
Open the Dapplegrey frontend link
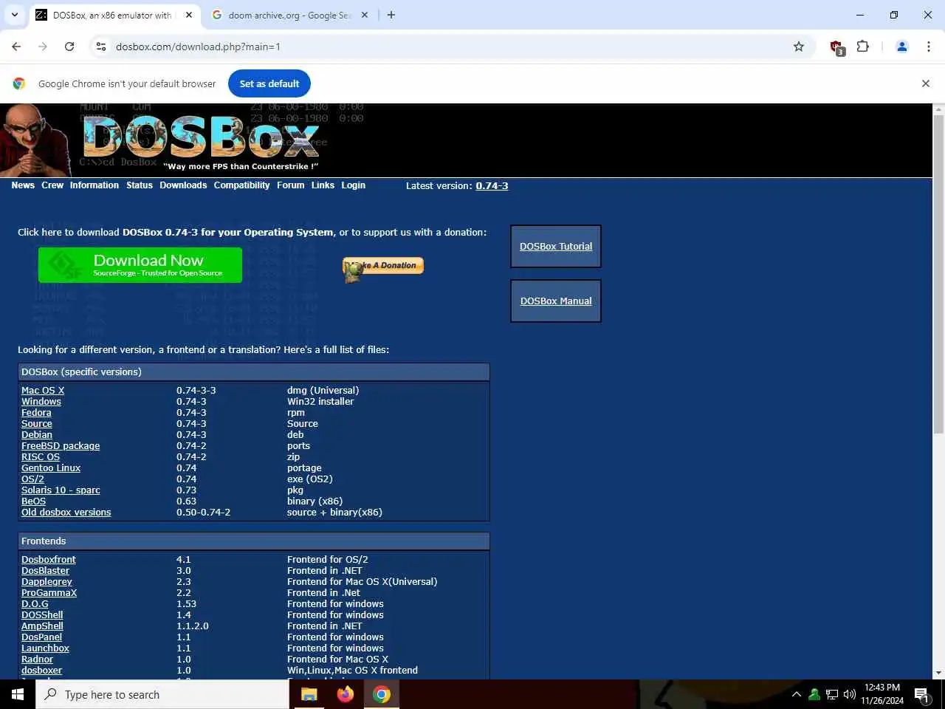tap(47, 582)
